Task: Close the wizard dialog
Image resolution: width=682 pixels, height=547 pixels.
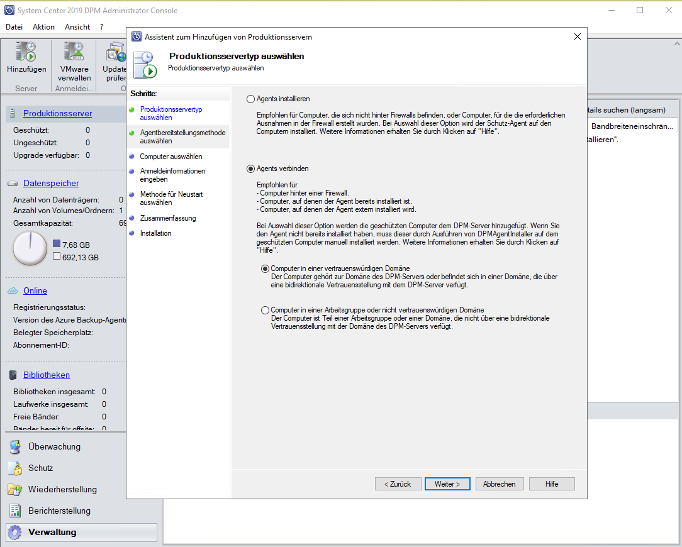Action: coord(577,36)
